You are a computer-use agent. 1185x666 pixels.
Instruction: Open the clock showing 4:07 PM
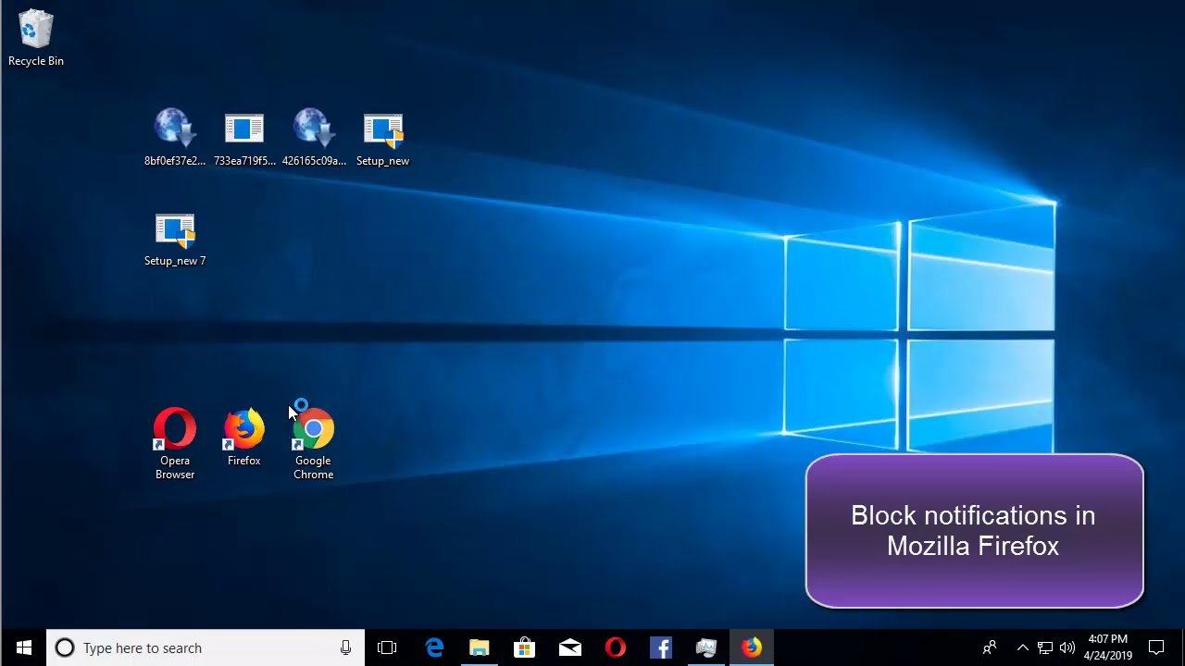(1108, 647)
